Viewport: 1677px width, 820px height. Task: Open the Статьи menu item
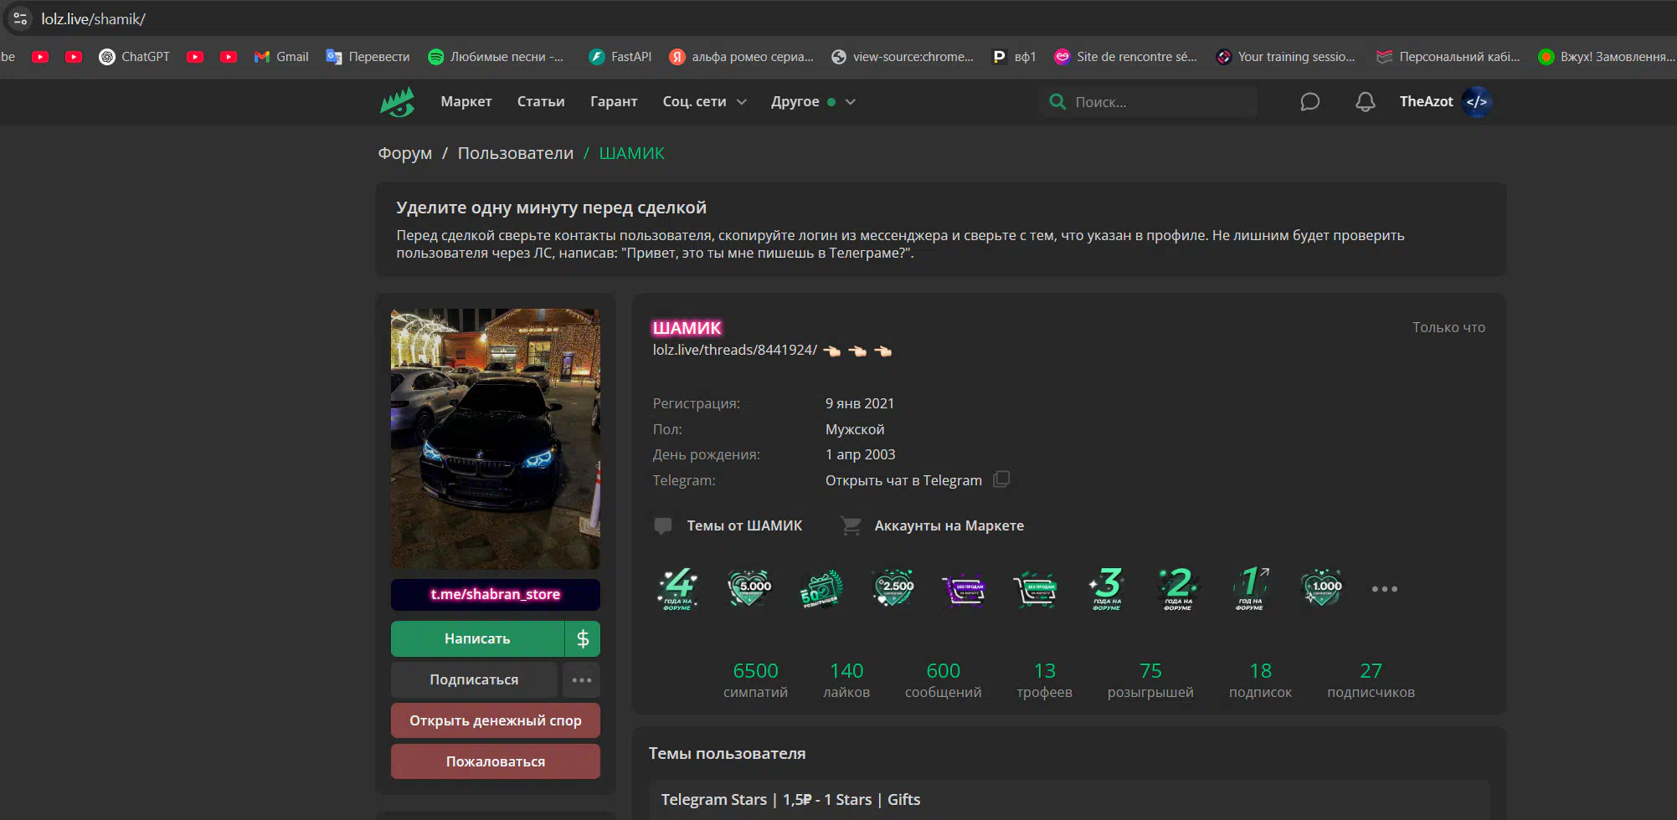(541, 102)
